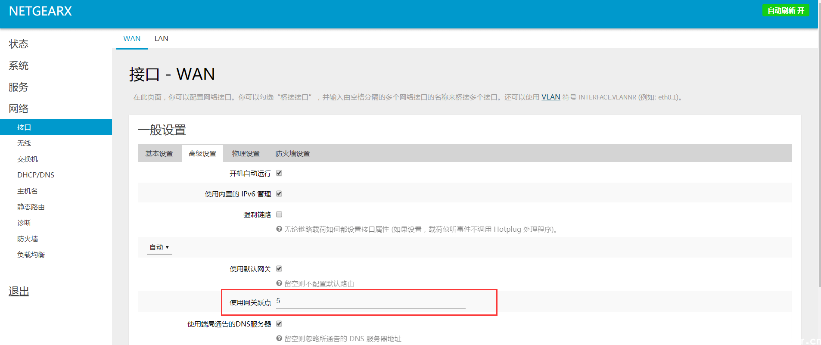This screenshot has width=821, height=345.
Task: Follow the VLAN hyperlink in description
Action: [x=550, y=97]
